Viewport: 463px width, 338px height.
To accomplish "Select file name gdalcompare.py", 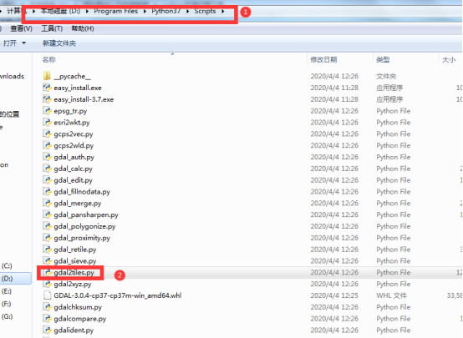I will coord(79,319).
